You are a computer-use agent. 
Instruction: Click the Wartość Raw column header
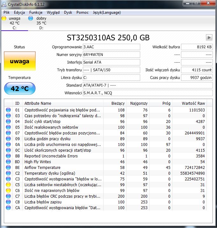click(x=190, y=103)
